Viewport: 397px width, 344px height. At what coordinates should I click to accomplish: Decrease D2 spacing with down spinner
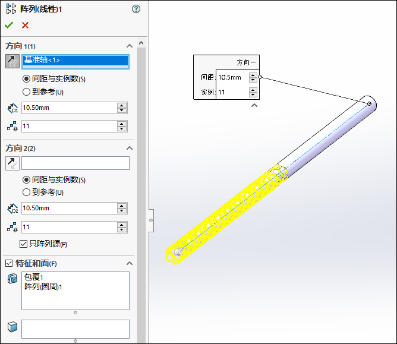click(x=122, y=211)
